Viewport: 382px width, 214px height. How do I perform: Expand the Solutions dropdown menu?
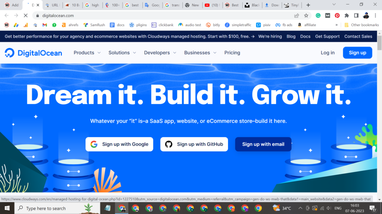(122, 53)
